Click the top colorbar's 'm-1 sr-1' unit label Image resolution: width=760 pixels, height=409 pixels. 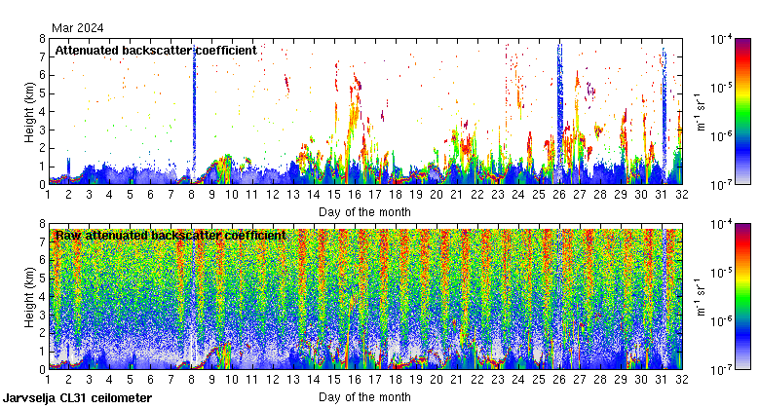point(701,112)
